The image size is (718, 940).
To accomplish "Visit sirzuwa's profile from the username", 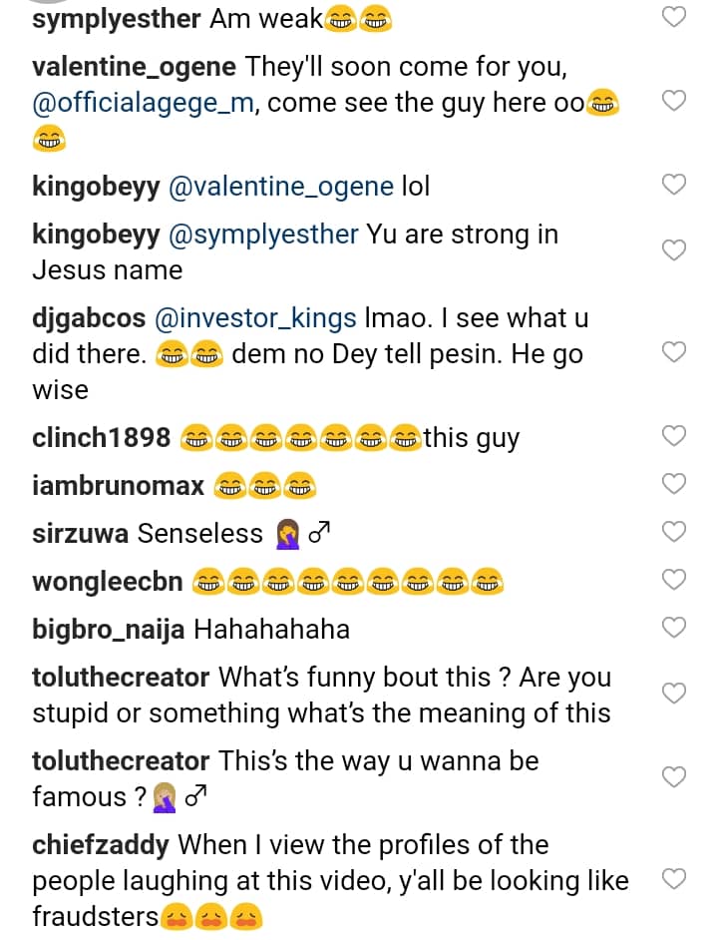I will pyautogui.click(x=80, y=534).
